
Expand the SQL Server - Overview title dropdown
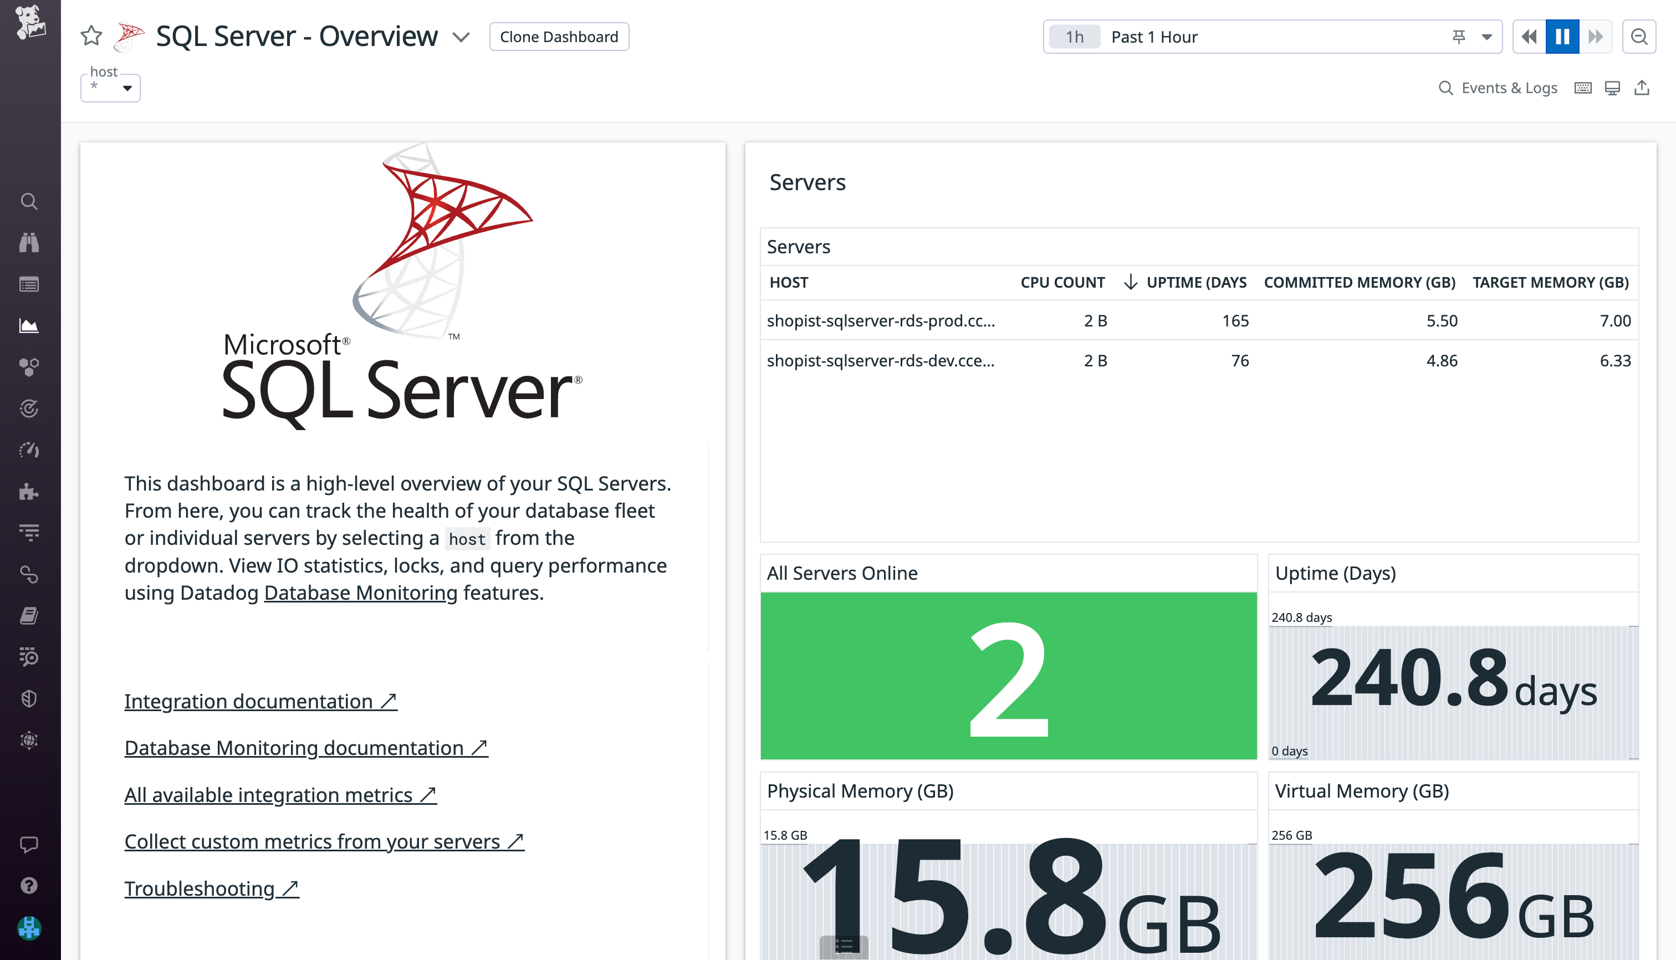point(462,37)
